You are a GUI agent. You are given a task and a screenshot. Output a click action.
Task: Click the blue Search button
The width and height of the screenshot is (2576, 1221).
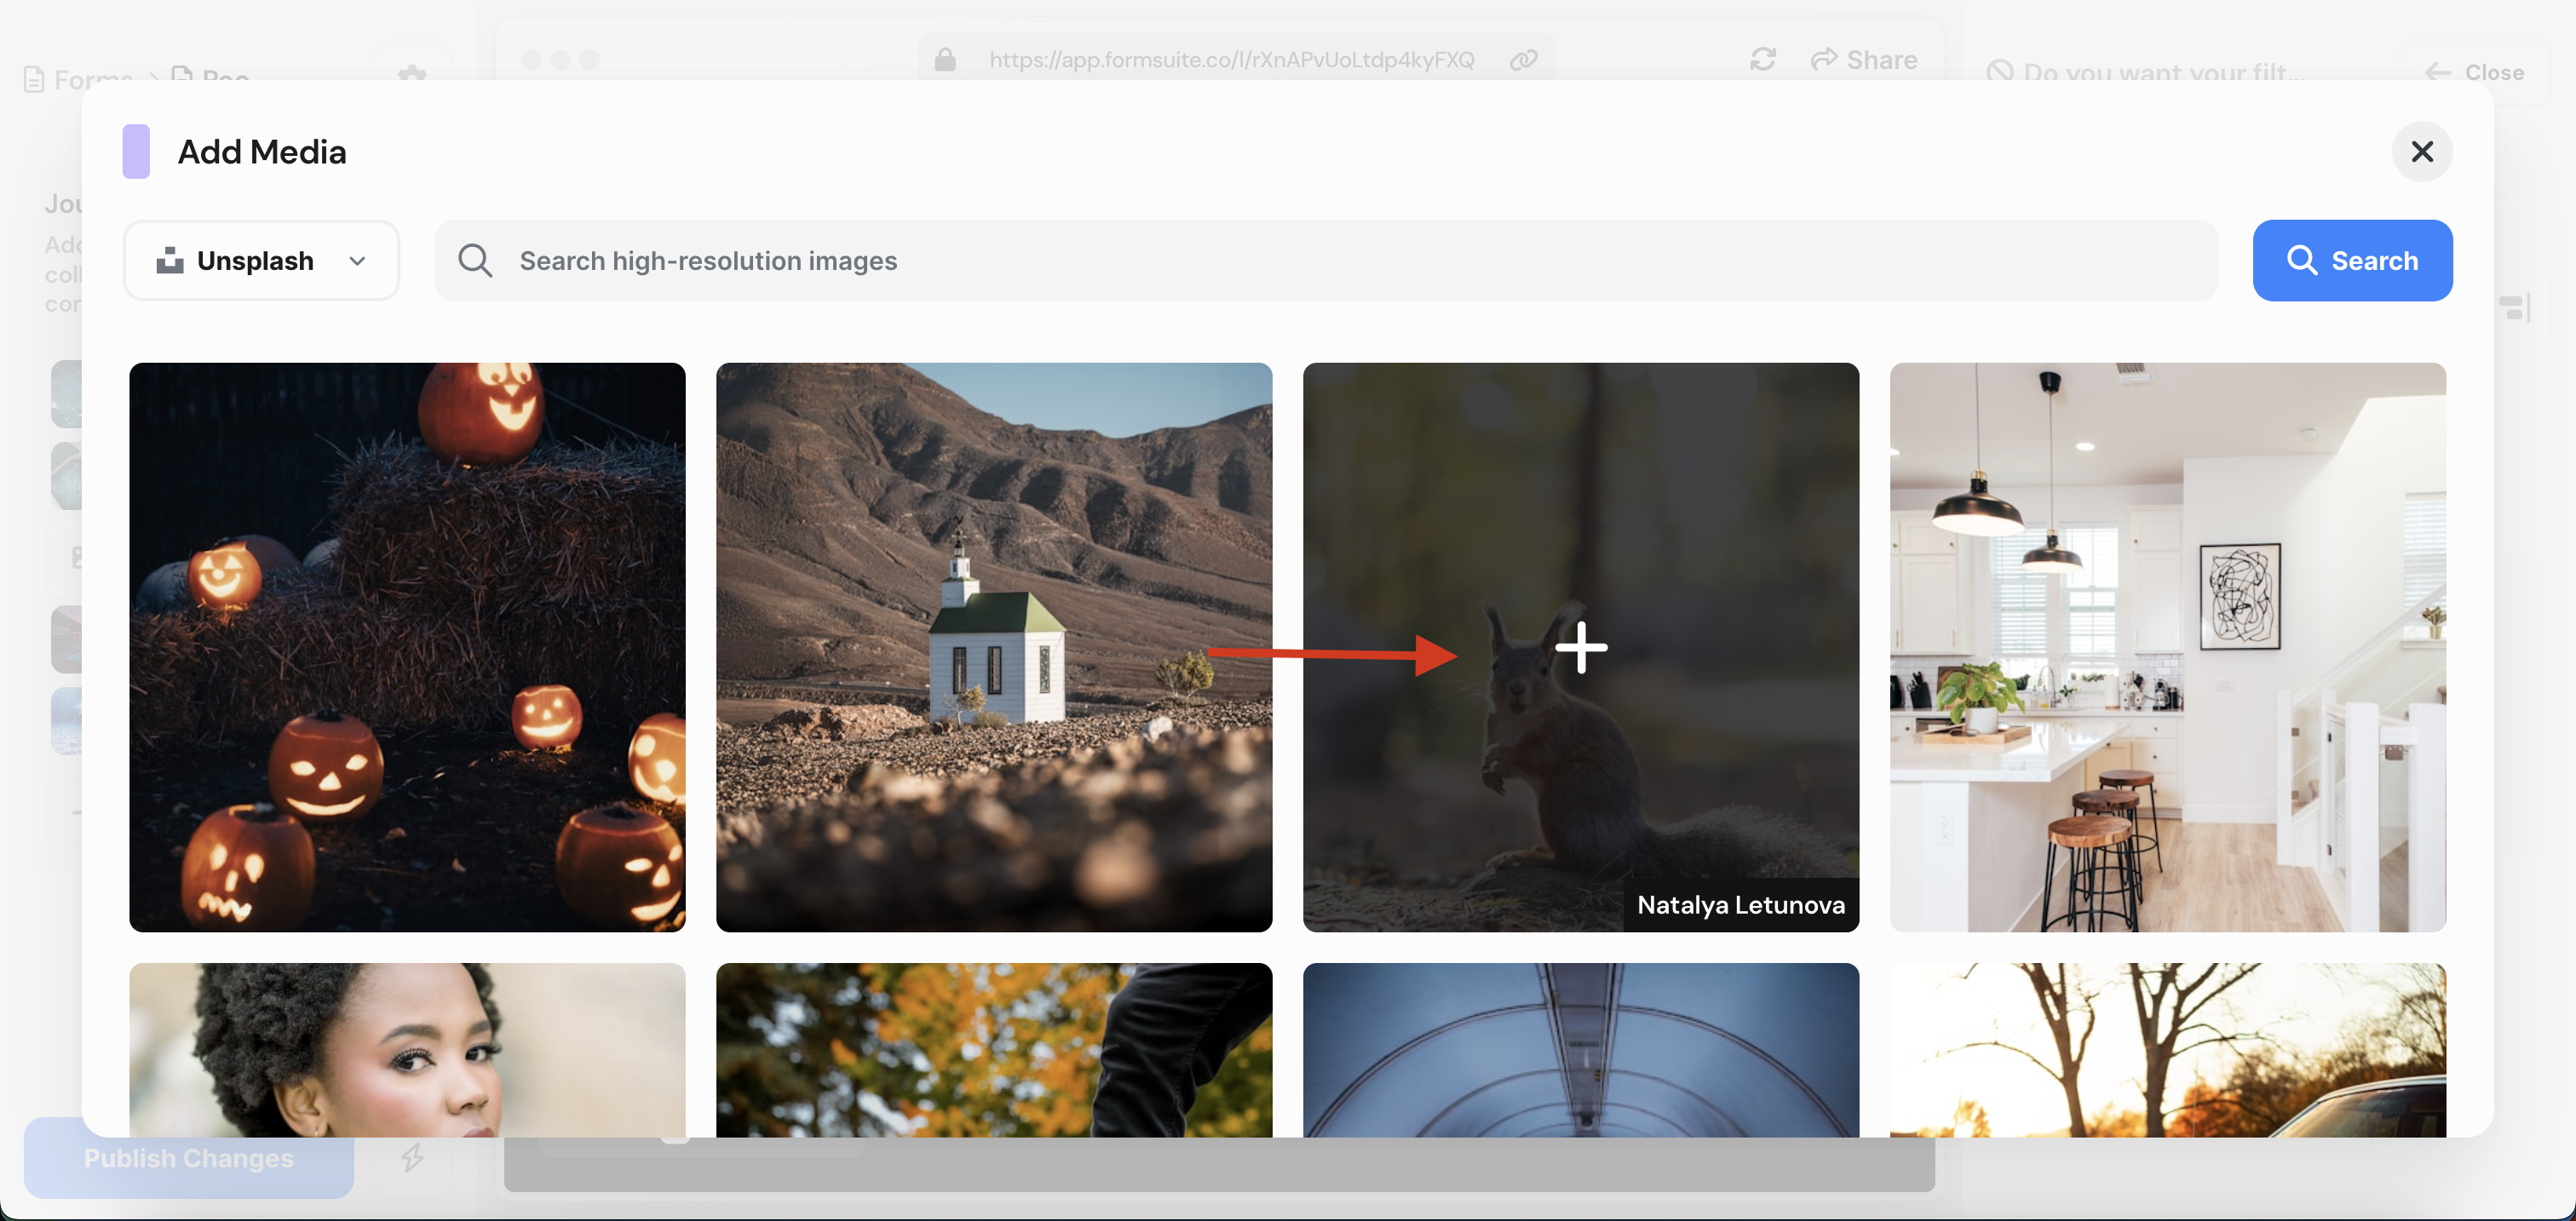[2351, 261]
